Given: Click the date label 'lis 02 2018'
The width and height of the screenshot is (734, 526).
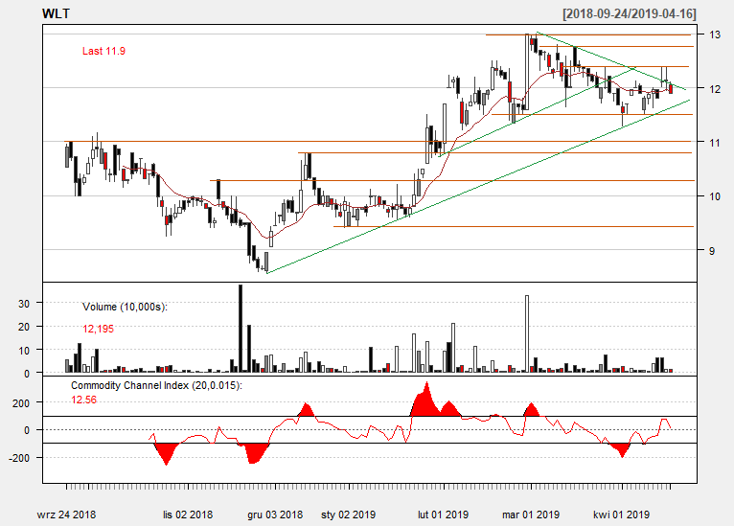Looking at the screenshot, I should [188, 515].
